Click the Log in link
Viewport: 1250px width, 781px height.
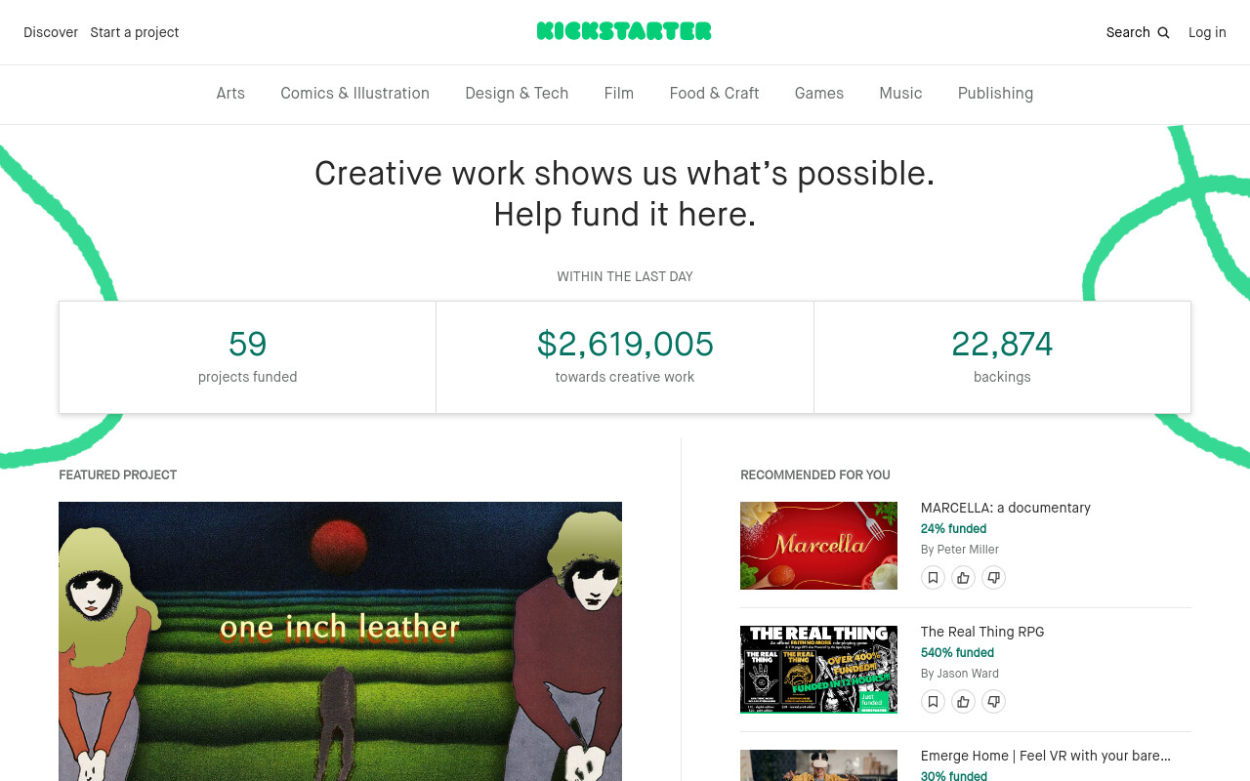[1207, 32]
